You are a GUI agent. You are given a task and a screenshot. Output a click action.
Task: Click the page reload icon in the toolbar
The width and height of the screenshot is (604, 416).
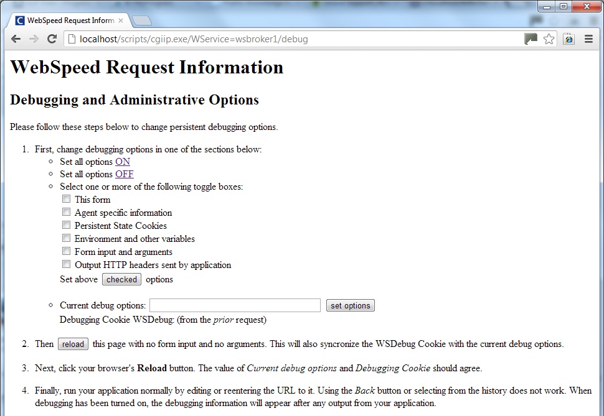coord(52,39)
